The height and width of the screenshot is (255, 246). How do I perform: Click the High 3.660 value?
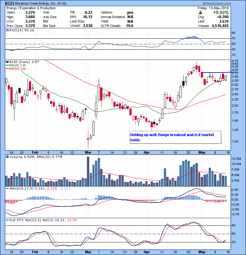point(30,17)
